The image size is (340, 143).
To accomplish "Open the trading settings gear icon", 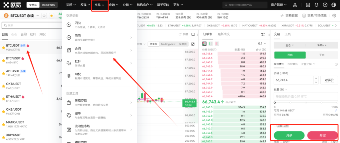I will [334, 16].
